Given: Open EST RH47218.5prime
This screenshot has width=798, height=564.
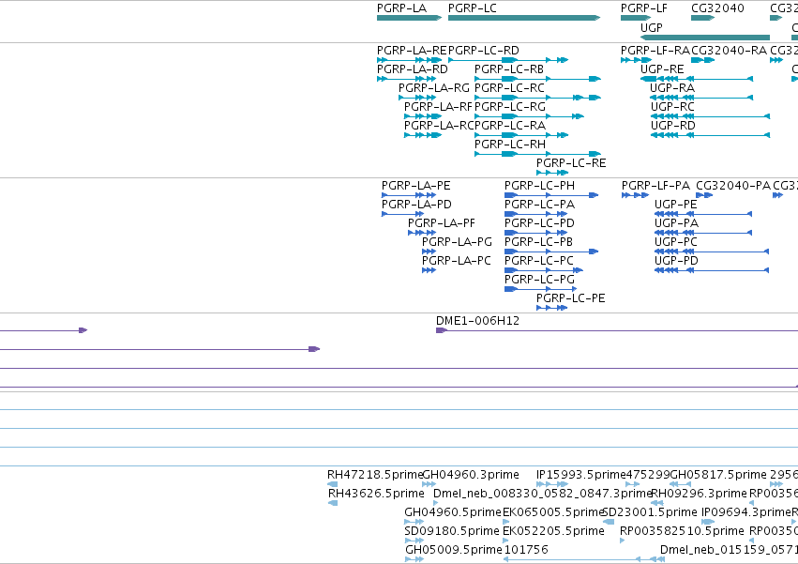Looking at the screenshot, I should (x=375, y=475).
